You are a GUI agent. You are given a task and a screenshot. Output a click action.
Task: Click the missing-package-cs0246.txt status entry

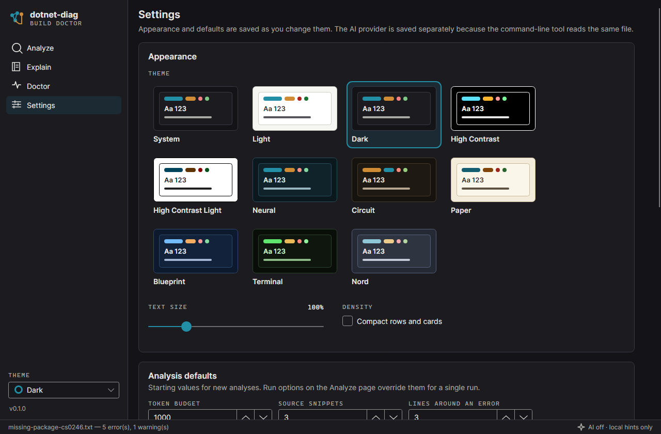(88, 427)
